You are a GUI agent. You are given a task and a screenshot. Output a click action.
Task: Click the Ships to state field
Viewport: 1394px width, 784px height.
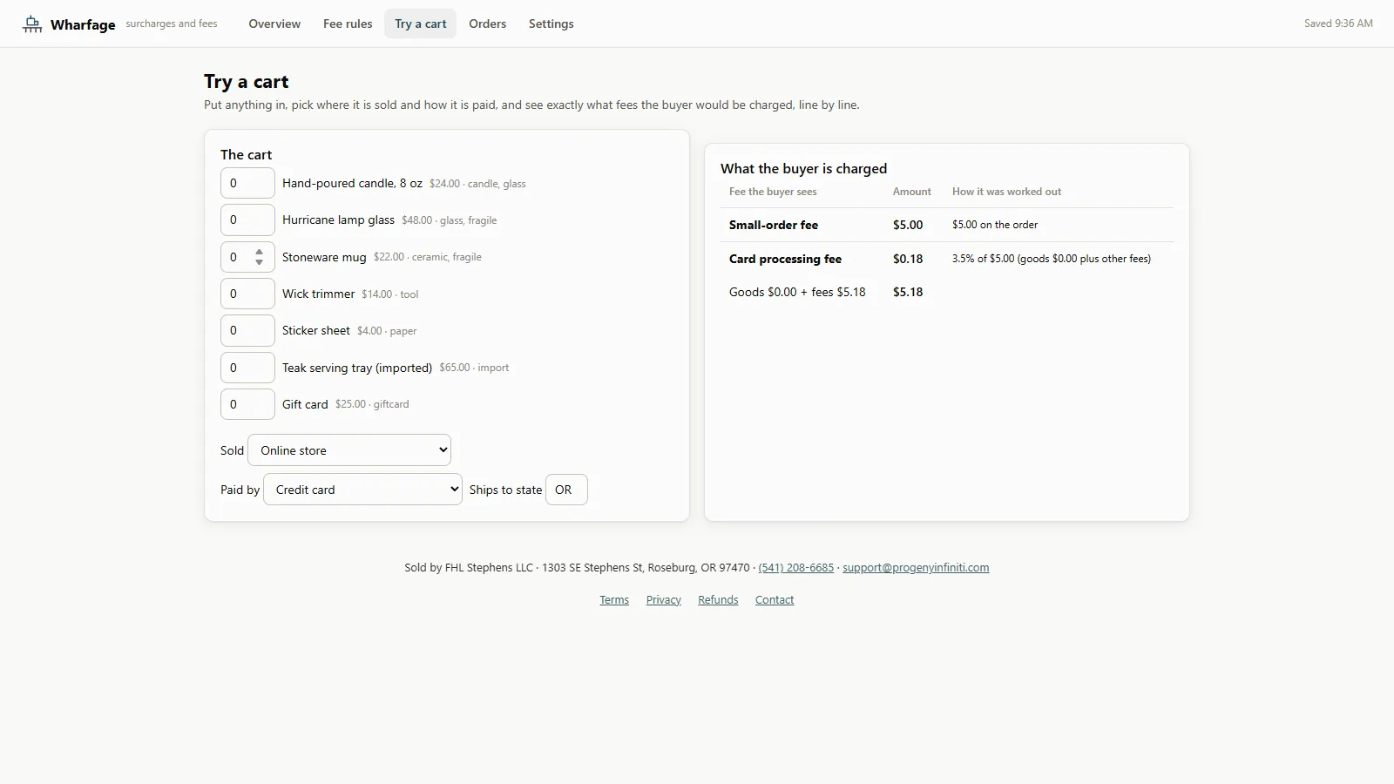[x=566, y=490]
